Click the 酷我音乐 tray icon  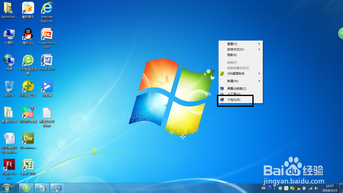(286, 188)
